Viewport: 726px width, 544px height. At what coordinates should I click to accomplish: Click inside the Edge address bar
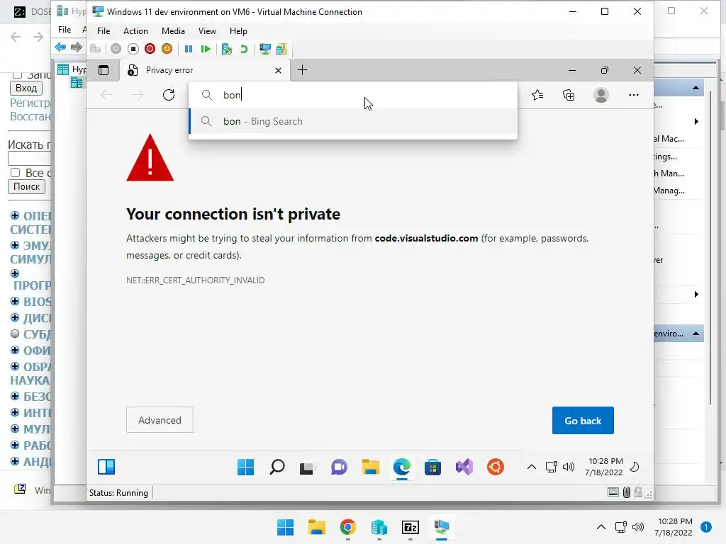pyautogui.click(x=353, y=95)
